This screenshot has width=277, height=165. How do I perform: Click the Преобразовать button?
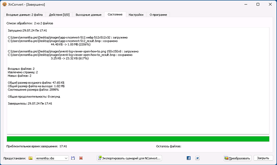point(237,158)
